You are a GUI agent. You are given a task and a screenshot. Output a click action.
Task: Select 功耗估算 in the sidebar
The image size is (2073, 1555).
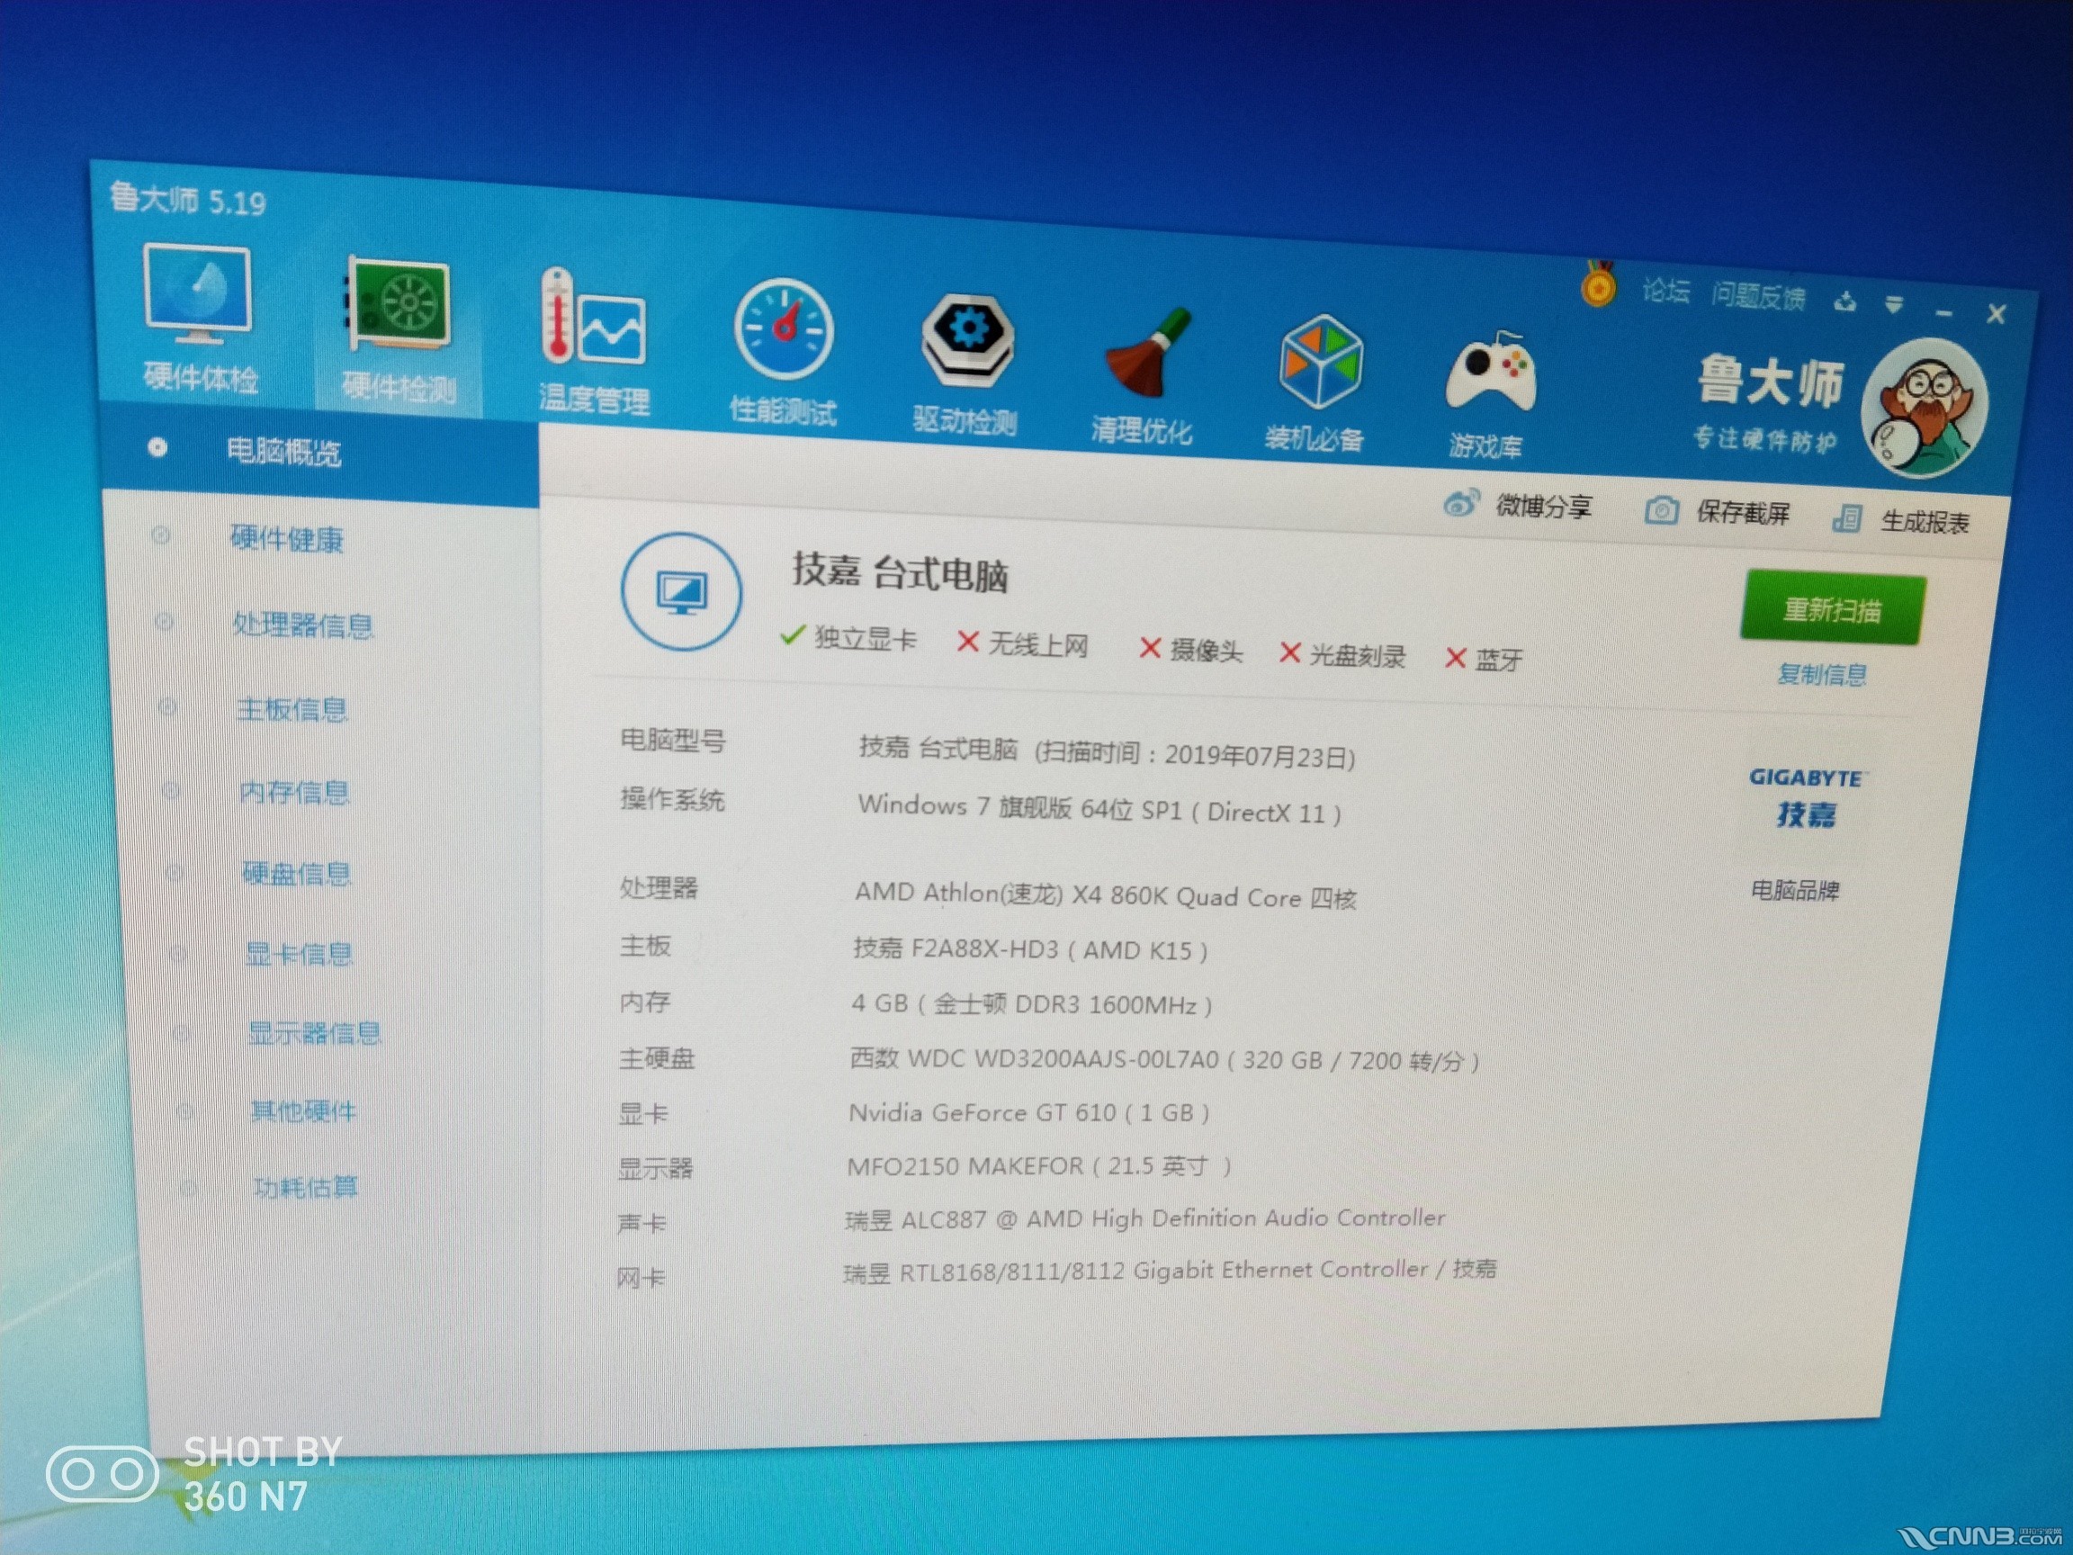coord(306,1188)
